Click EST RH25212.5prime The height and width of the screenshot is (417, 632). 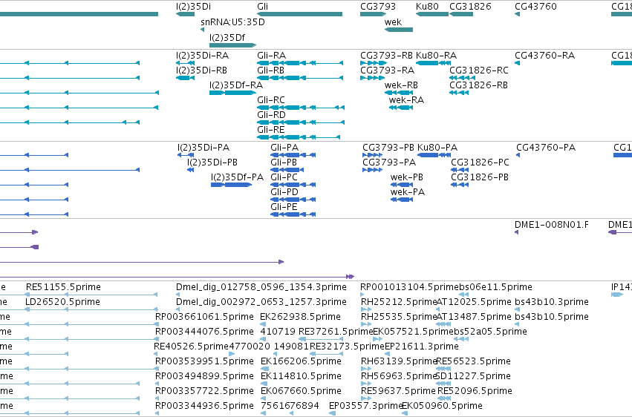[x=399, y=302]
